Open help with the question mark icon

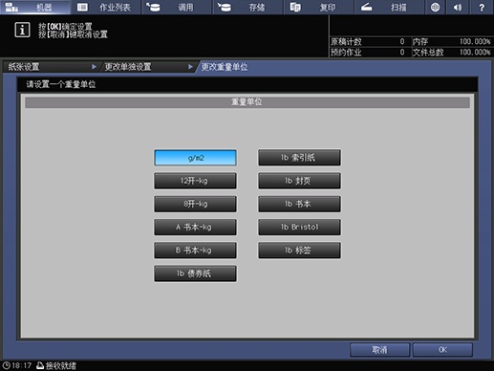click(x=482, y=7)
